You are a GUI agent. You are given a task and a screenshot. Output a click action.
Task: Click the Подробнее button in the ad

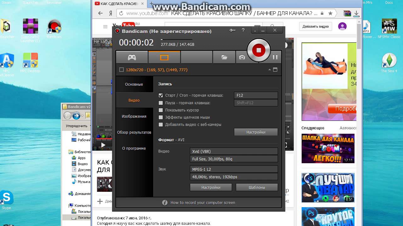(343, 109)
